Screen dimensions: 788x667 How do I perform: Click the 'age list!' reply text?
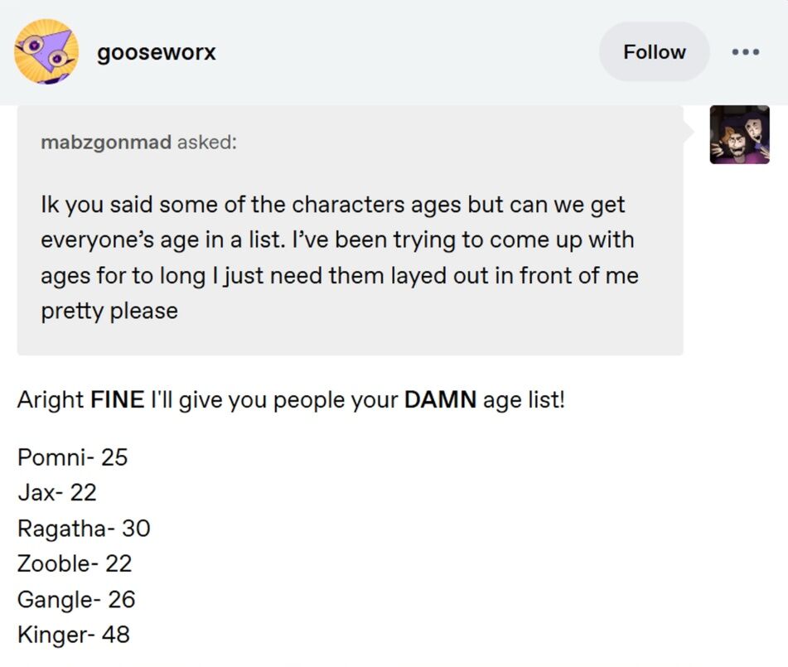pos(524,401)
